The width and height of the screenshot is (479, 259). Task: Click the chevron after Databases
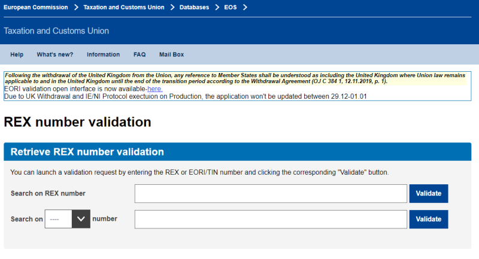tap(217, 7)
